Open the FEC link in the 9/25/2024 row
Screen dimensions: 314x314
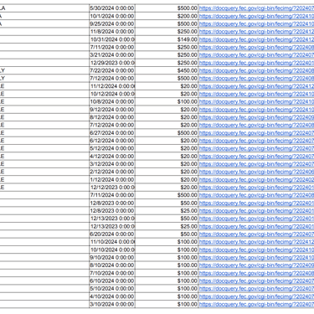pyautogui.click(x=256, y=24)
